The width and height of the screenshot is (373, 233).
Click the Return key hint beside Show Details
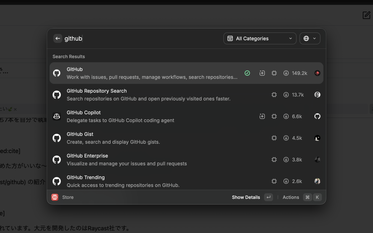pyautogui.click(x=269, y=197)
